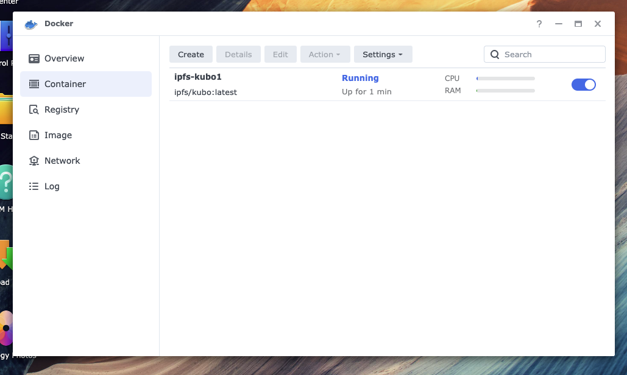Click the CPU usage bar
This screenshot has width=627, height=375.
point(505,79)
